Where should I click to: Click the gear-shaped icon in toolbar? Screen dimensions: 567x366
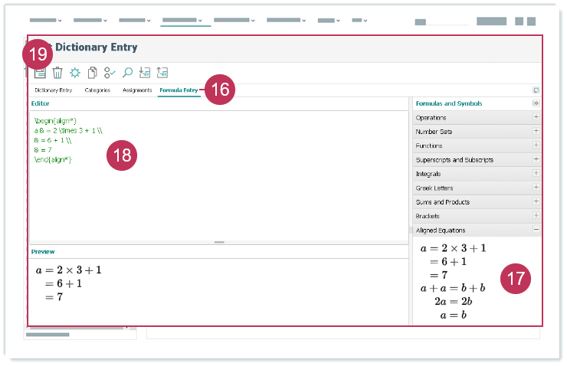coord(75,73)
